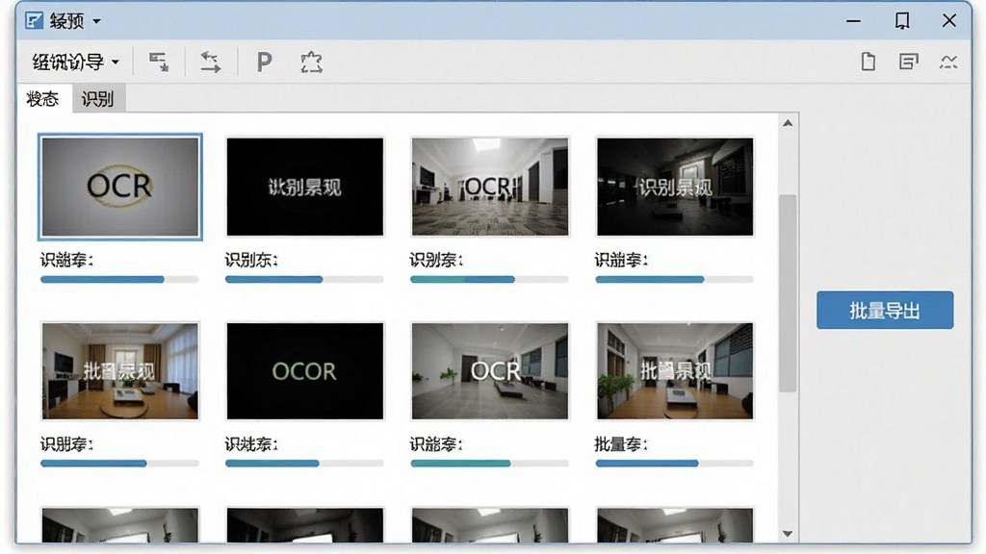Click the progress bar under the "识别东:" label
The image size is (986, 554).
coord(304,280)
